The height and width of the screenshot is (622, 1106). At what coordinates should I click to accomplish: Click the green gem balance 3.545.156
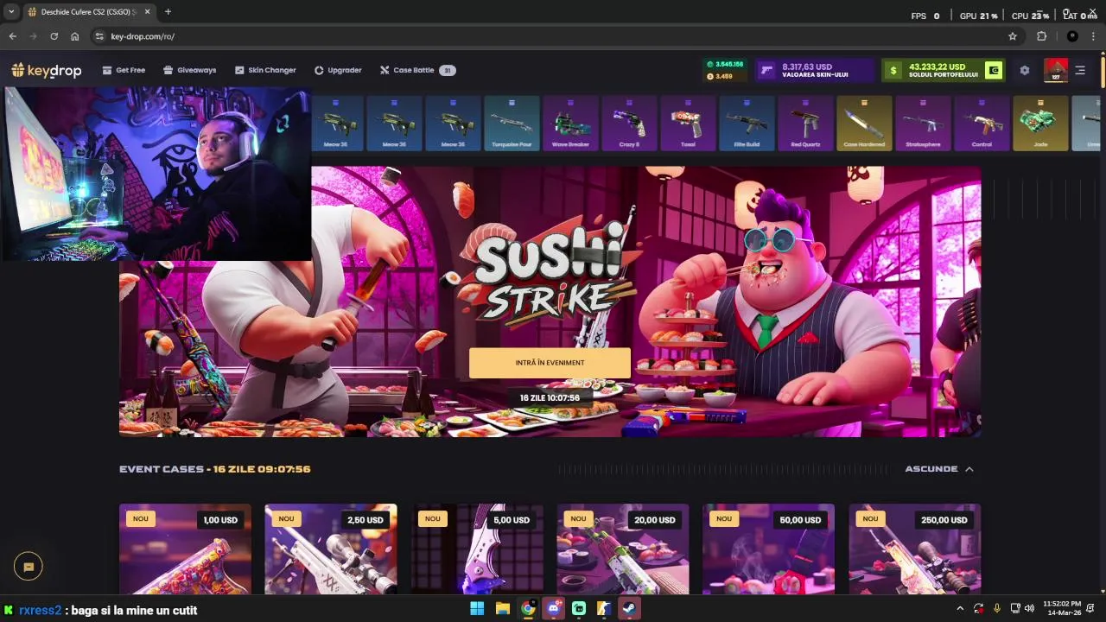(x=724, y=64)
